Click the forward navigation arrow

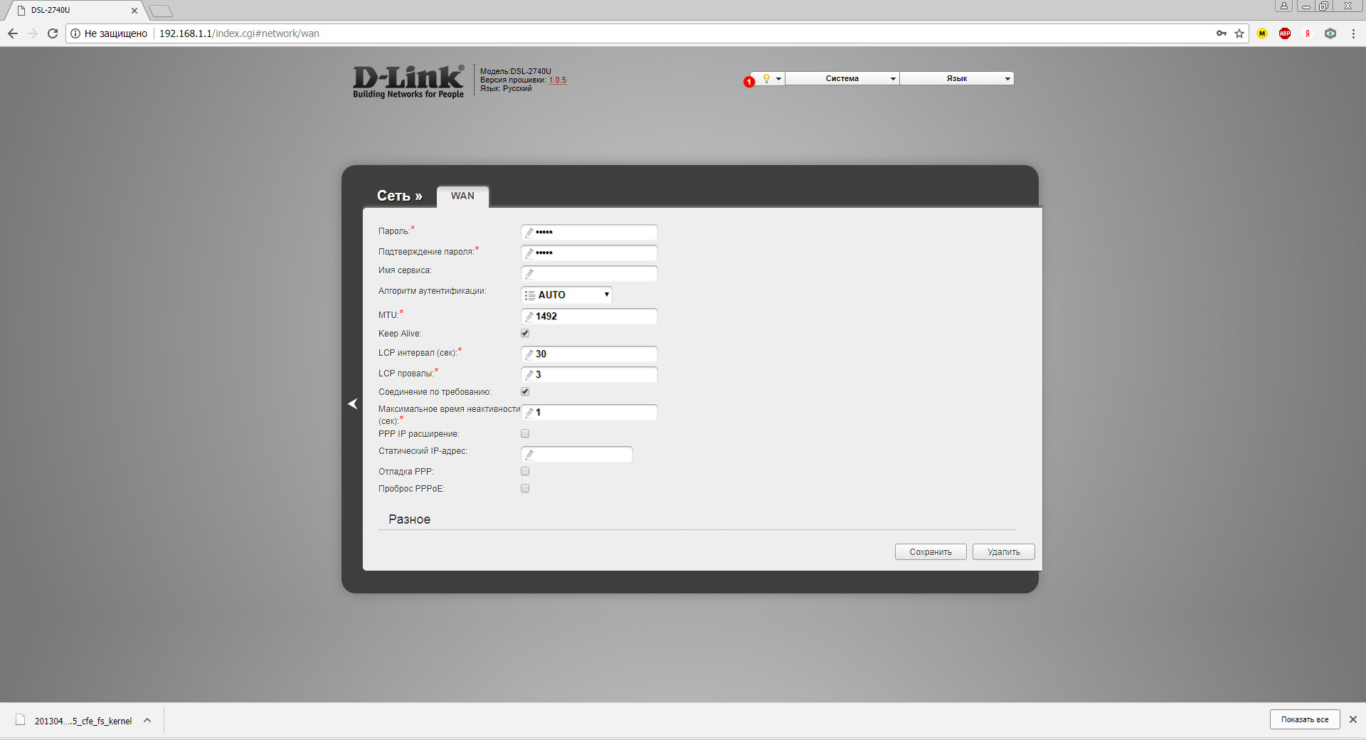click(33, 33)
